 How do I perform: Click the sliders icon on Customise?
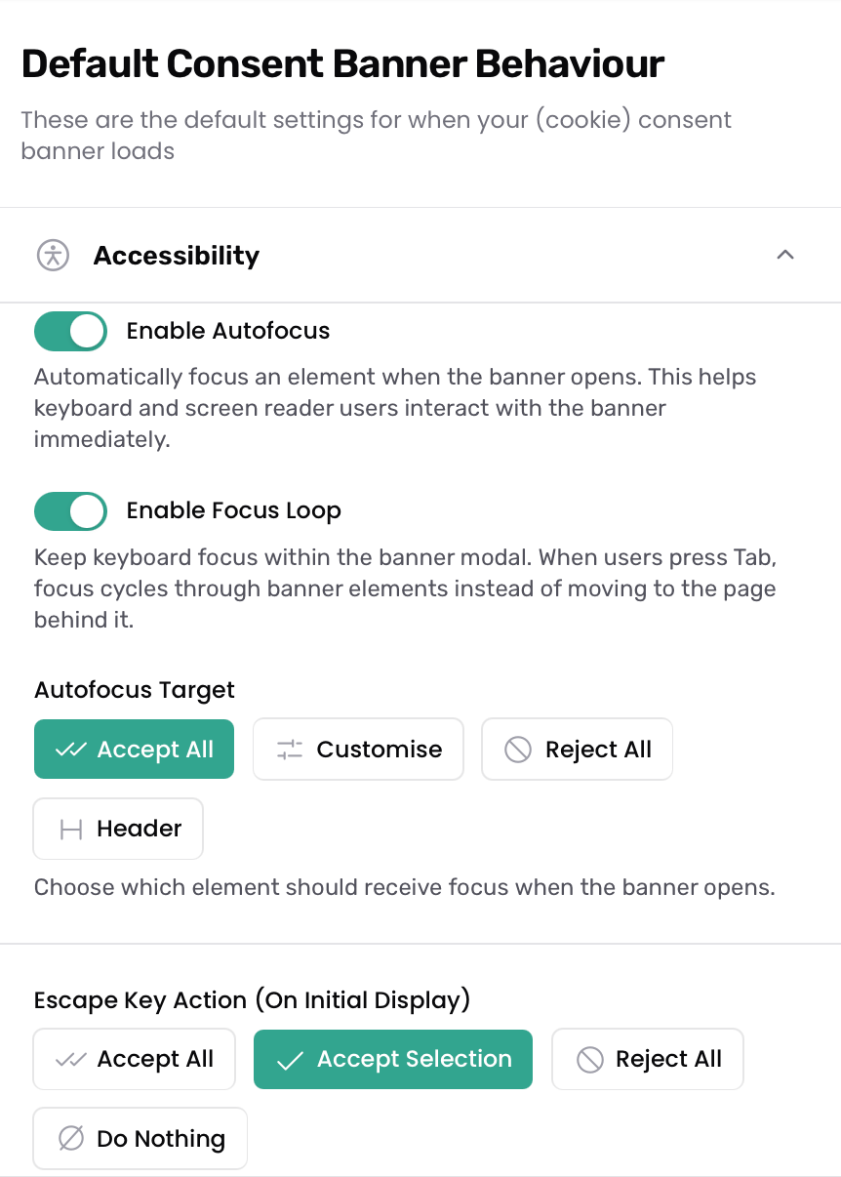coord(290,750)
